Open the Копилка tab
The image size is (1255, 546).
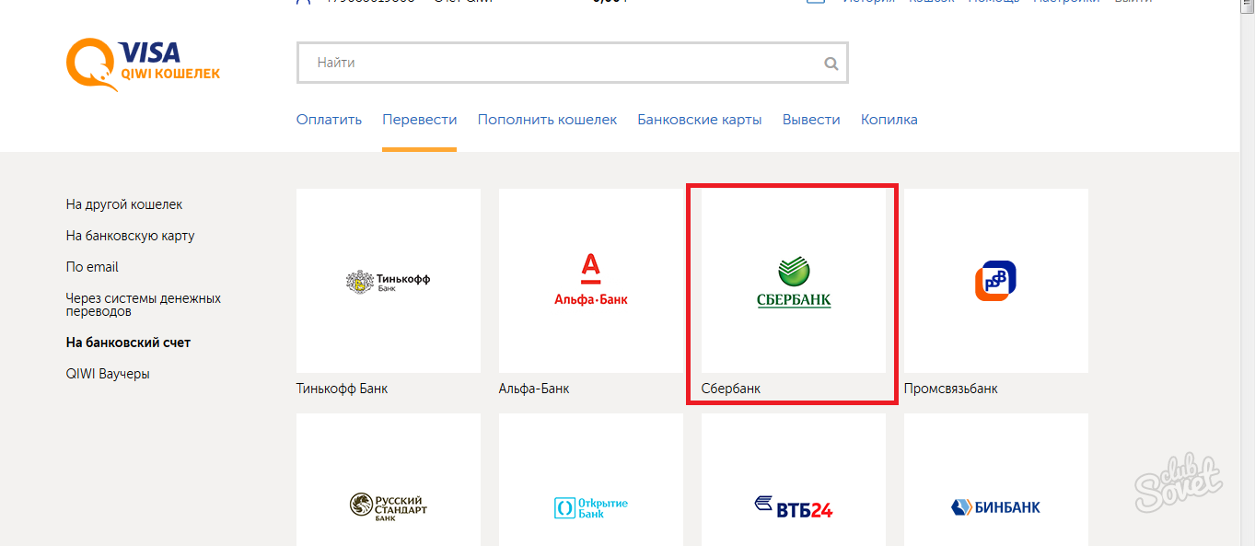coord(889,120)
